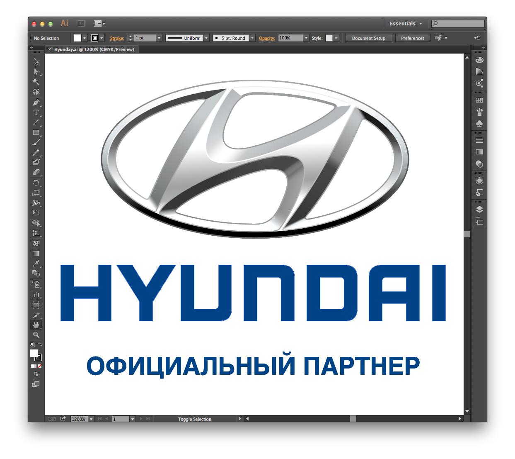Select the Gradient tool in toolbox
The image size is (515, 459).
click(36, 254)
